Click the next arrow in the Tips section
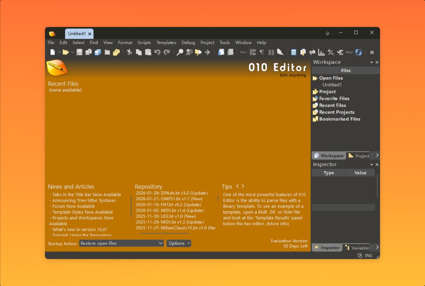425x286 pixels. tap(243, 186)
